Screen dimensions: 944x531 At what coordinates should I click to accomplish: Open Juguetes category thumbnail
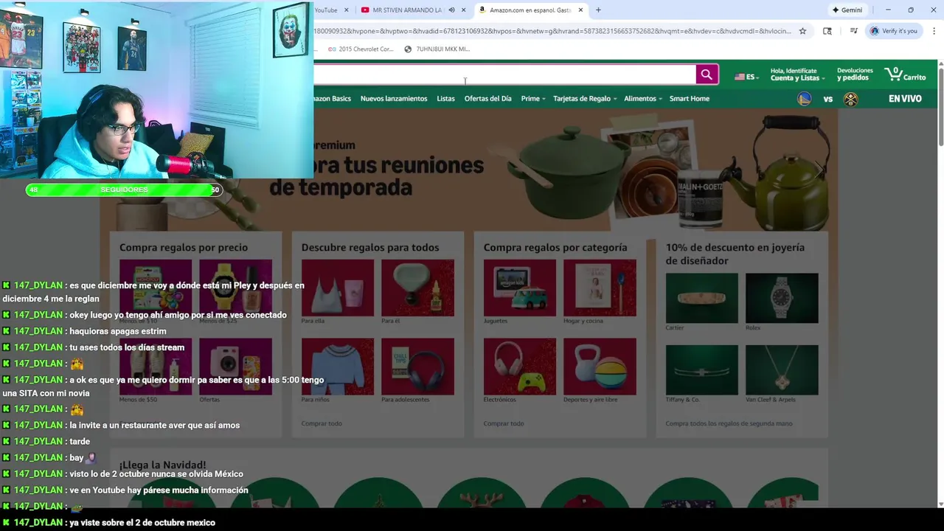pos(519,288)
